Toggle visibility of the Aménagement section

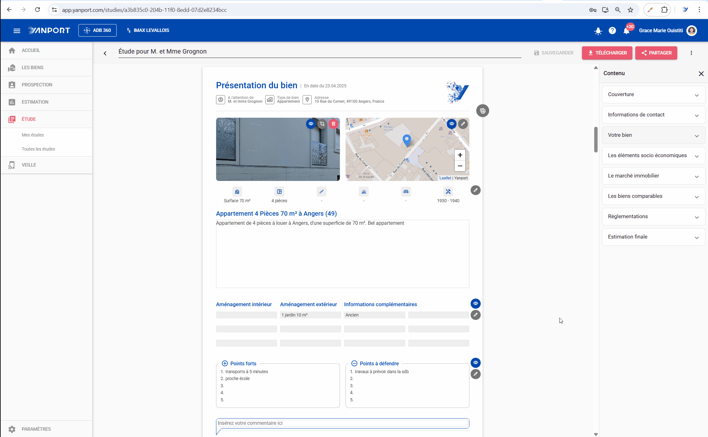click(475, 303)
